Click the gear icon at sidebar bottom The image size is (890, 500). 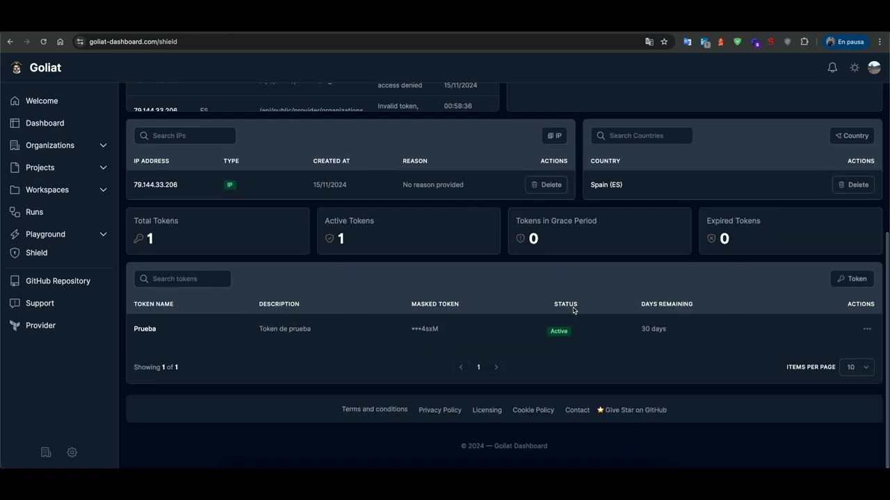72,452
